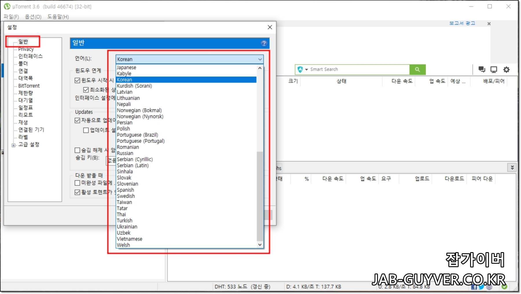
Task: Open preferences with the gear icon
Action: 506,69
